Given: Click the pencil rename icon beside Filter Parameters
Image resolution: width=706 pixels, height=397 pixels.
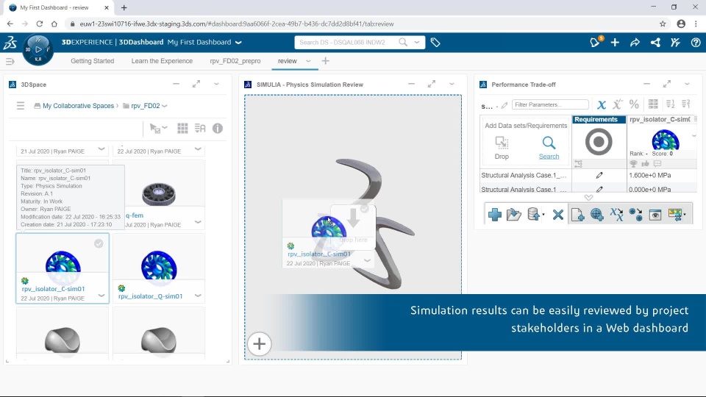Looking at the screenshot, I should pos(504,105).
